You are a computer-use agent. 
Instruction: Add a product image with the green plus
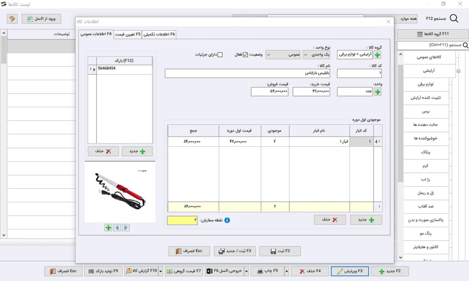click(x=108, y=228)
